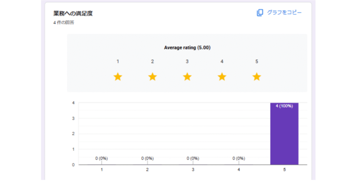Click the third star under rating 3
This screenshot has width=346, height=181.
187,77
